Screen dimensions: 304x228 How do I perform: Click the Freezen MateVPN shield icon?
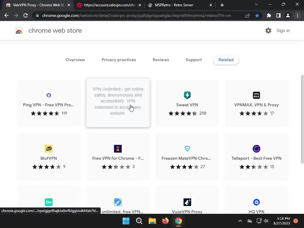coord(187,149)
